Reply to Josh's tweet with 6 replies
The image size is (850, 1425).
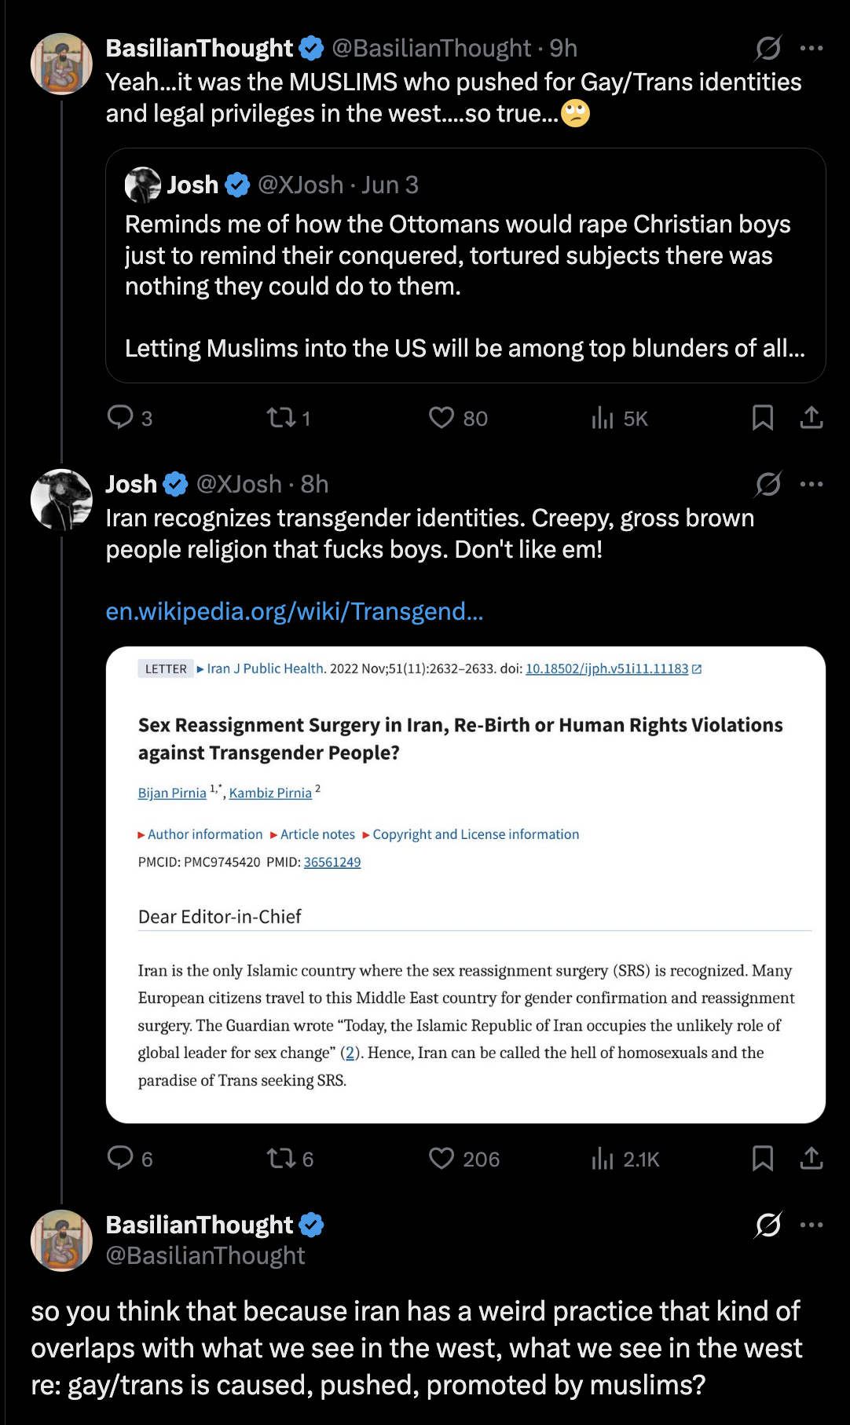(x=129, y=1159)
